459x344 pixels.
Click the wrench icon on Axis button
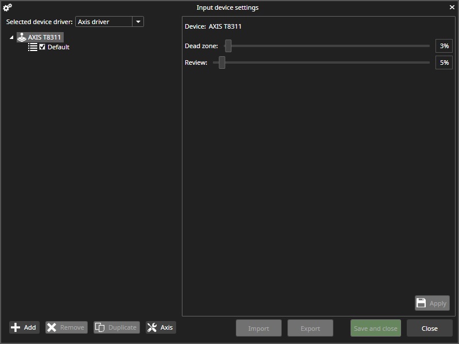coord(152,327)
